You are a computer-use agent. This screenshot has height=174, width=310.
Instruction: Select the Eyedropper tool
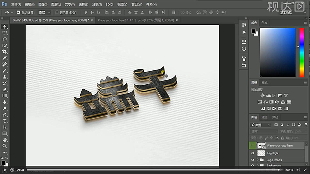tap(5, 58)
